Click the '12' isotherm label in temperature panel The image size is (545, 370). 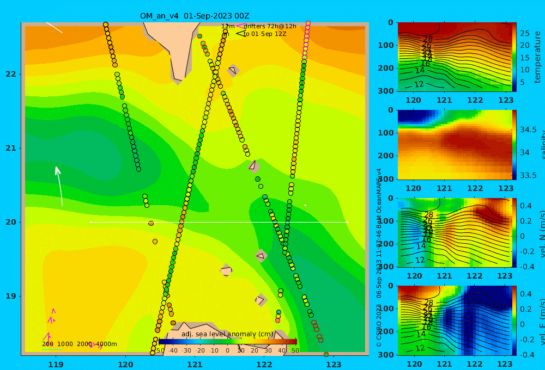pos(419,84)
